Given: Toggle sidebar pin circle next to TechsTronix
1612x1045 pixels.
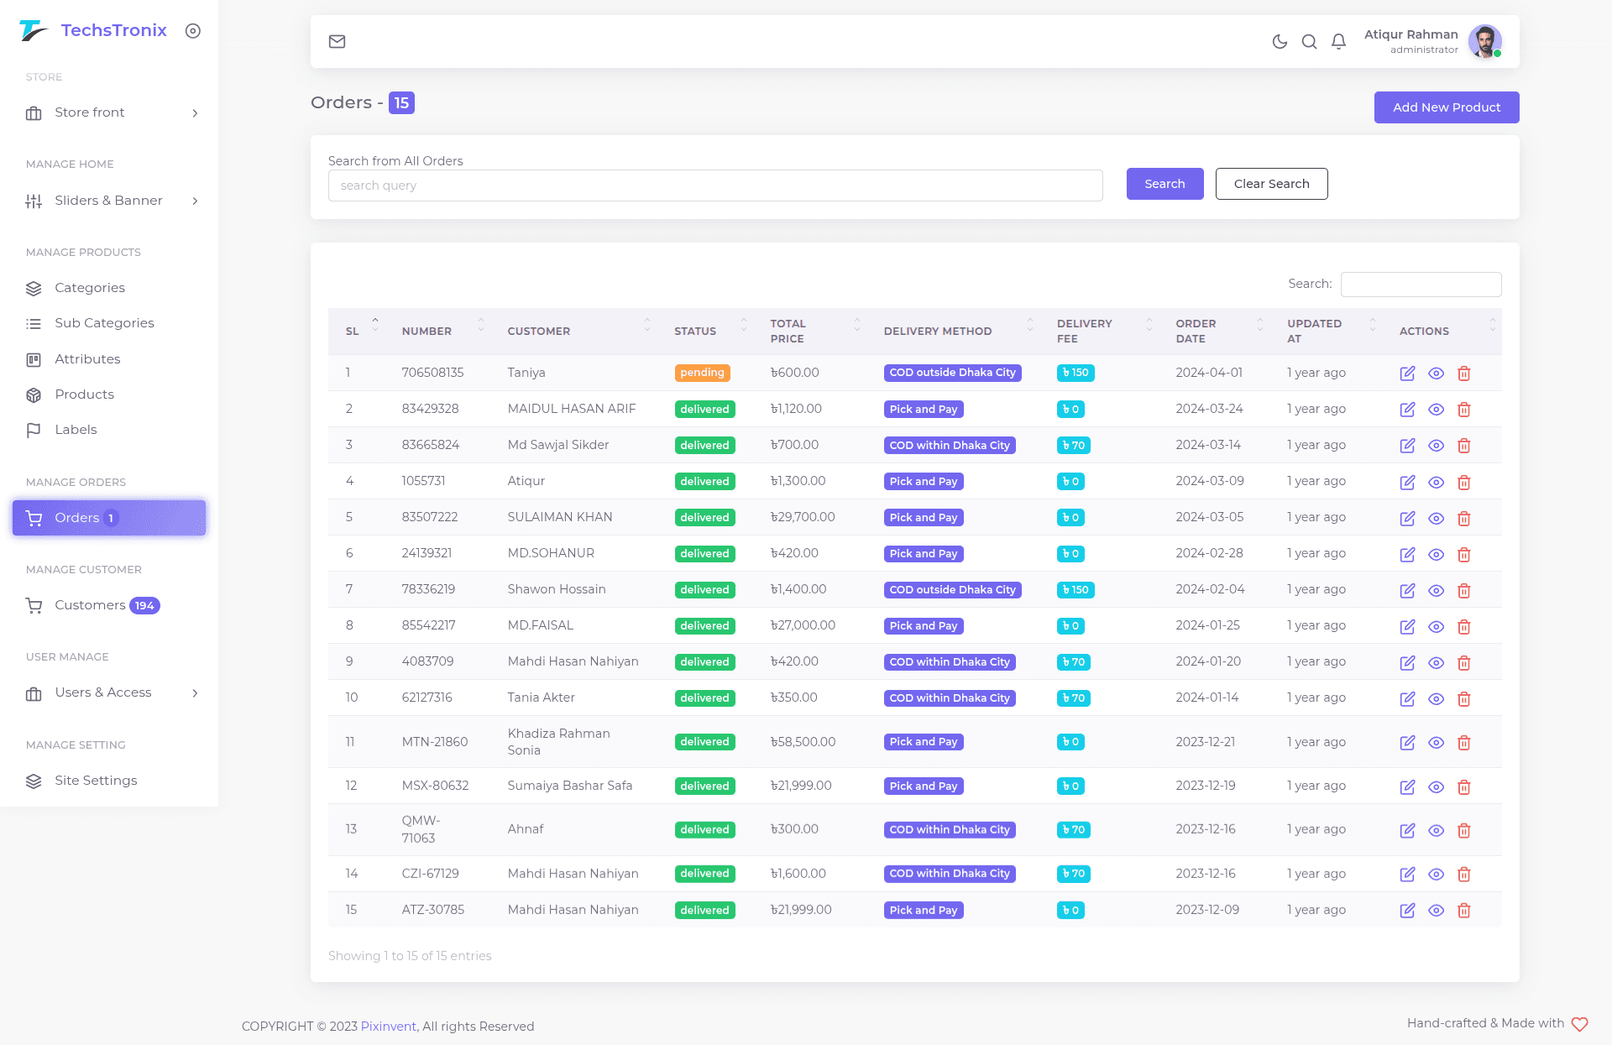Looking at the screenshot, I should [x=192, y=31].
